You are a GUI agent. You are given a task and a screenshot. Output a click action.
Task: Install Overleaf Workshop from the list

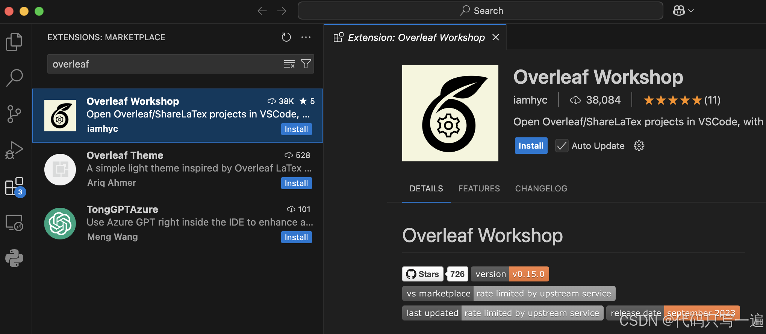296,129
